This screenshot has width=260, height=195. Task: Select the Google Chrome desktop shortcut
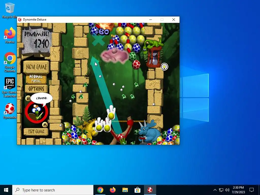tap(10, 62)
